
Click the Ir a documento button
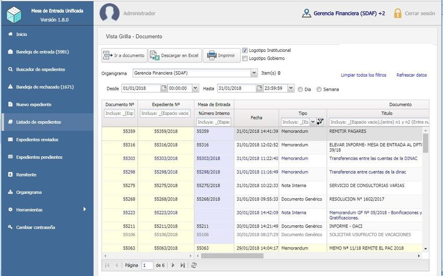[x=124, y=56]
